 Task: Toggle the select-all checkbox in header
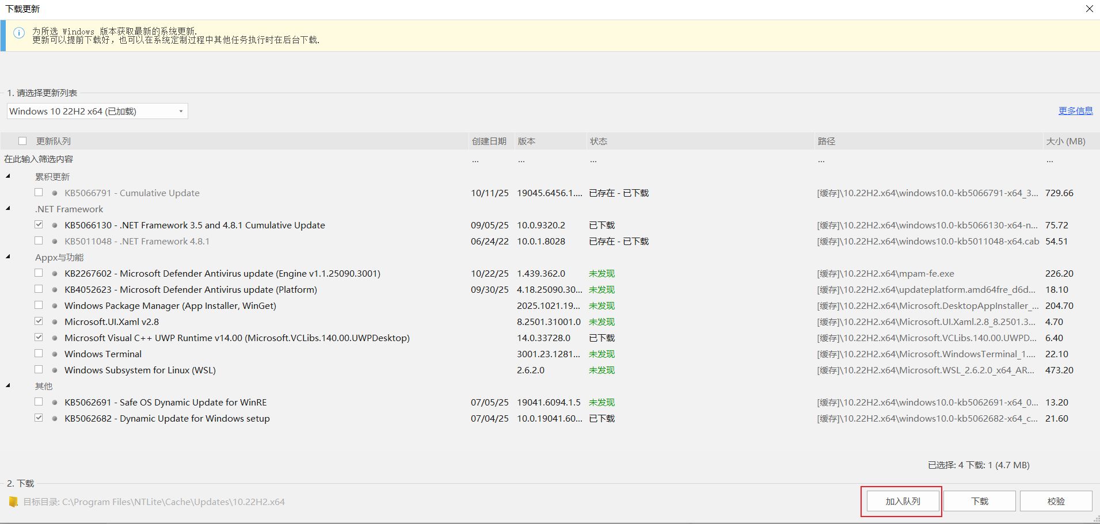pos(22,141)
